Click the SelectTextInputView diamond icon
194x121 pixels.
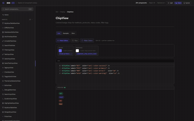(x=3, y=63)
